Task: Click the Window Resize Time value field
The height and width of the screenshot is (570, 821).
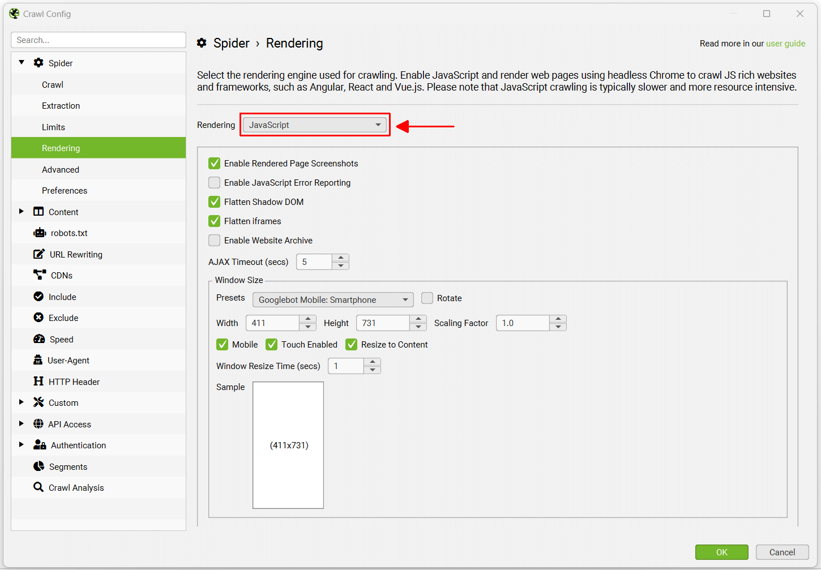Action: tap(346, 366)
